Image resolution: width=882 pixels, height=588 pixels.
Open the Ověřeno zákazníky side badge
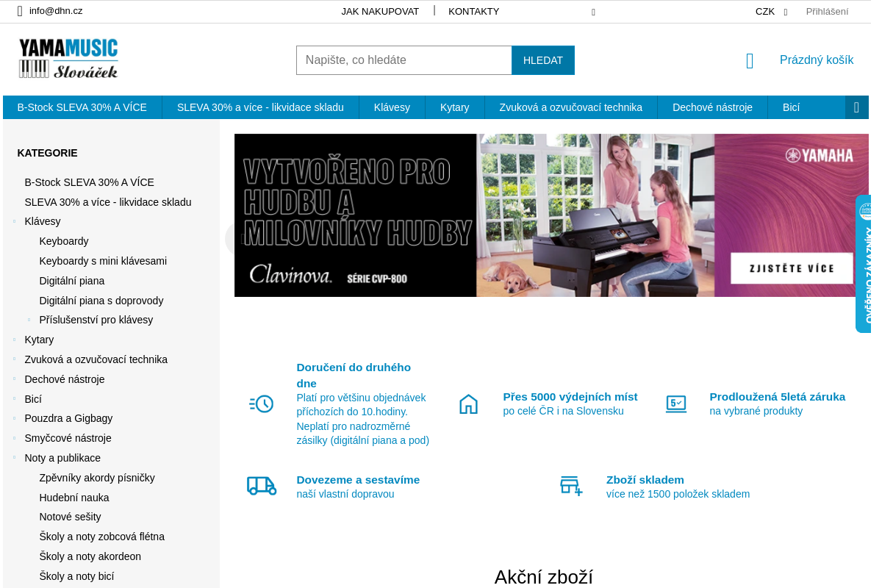pos(864,263)
